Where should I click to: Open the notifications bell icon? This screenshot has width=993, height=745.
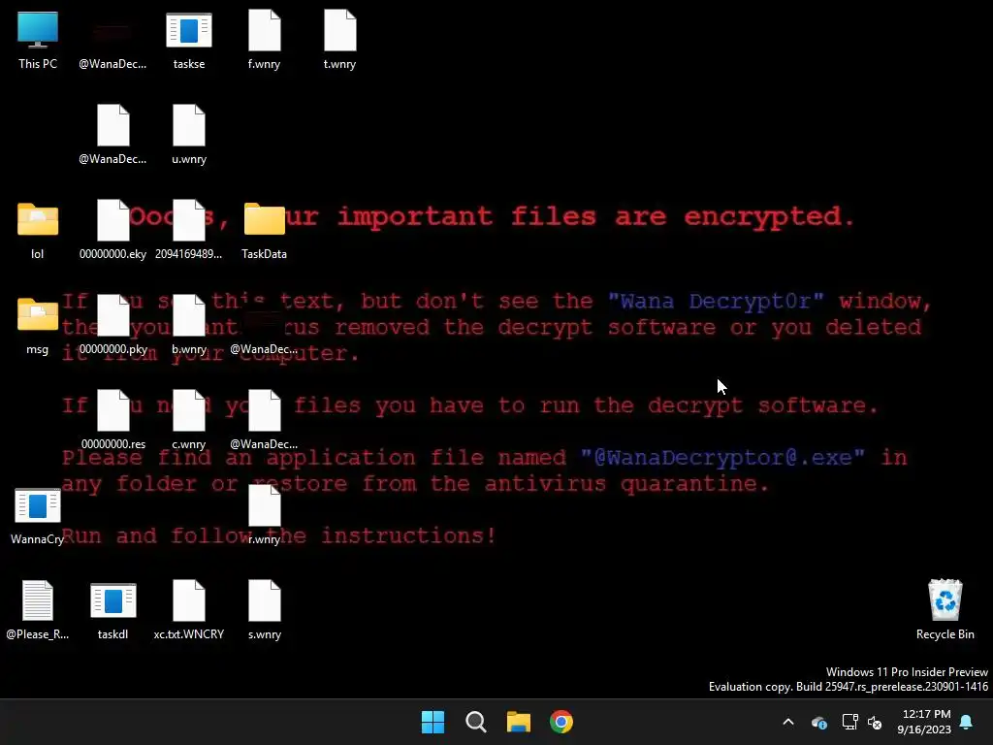(967, 722)
